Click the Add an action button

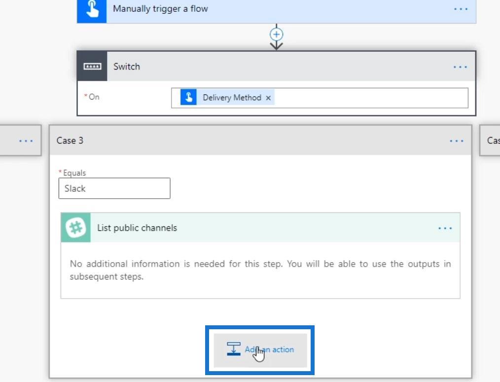pos(260,350)
